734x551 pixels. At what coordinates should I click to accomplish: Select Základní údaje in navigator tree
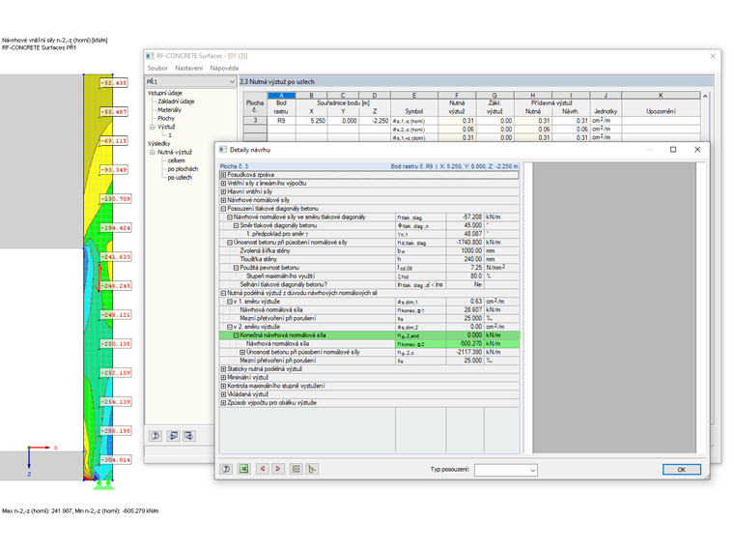point(176,101)
